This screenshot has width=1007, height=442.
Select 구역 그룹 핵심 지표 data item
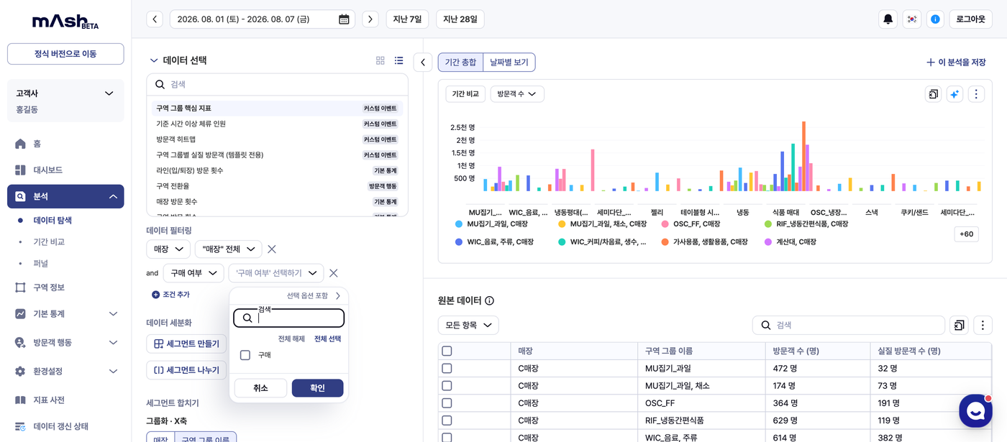point(277,109)
